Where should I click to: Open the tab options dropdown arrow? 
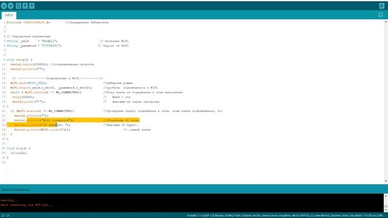[x=381, y=15]
